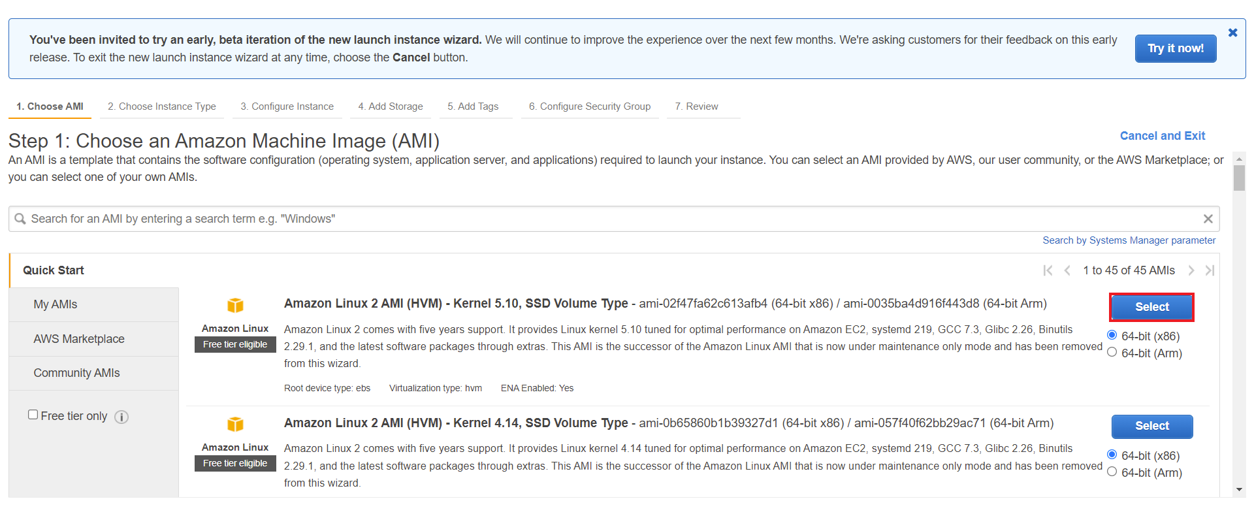1254x516 pixels.
Task: Choose 64-bit (Arm) for Kernel 4.14 AMI
Action: pyautogui.click(x=1112, y=472)
